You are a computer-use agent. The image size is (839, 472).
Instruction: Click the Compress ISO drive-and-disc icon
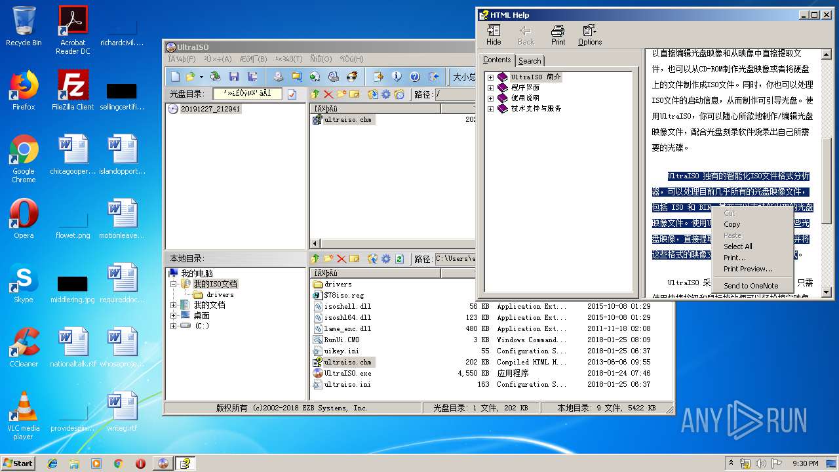pos(334,77)
